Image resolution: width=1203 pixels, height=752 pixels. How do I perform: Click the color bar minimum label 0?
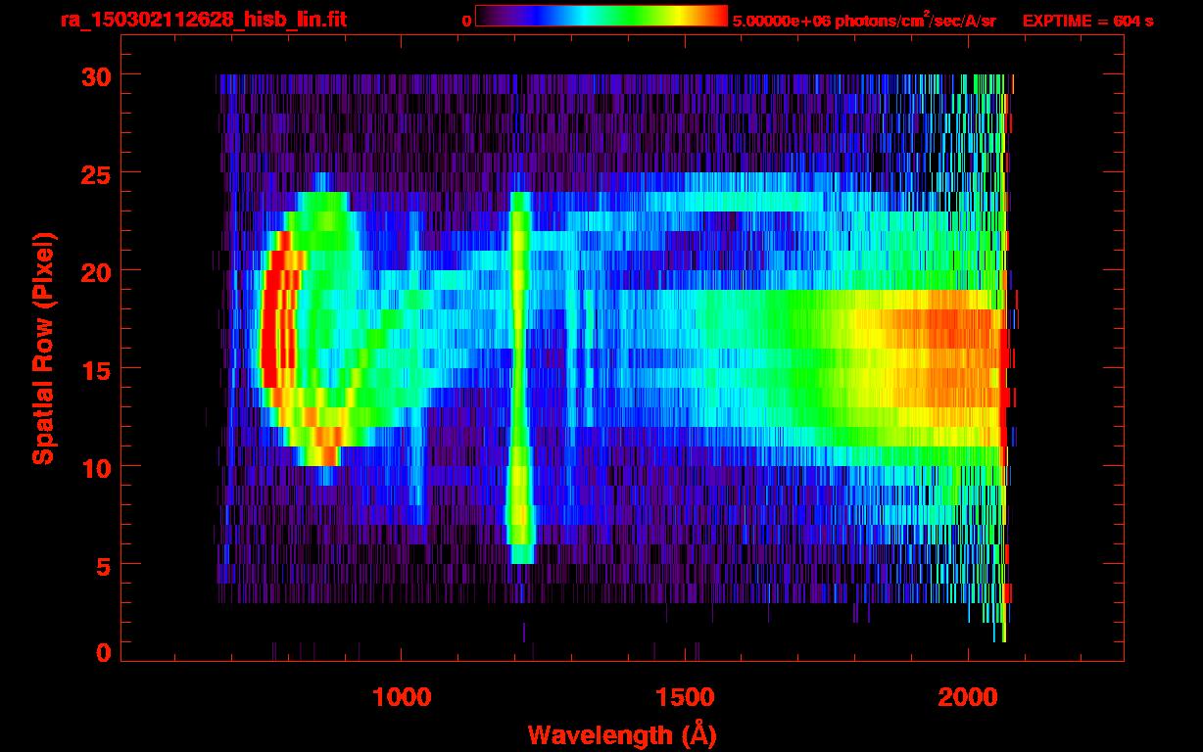[467, 21]
